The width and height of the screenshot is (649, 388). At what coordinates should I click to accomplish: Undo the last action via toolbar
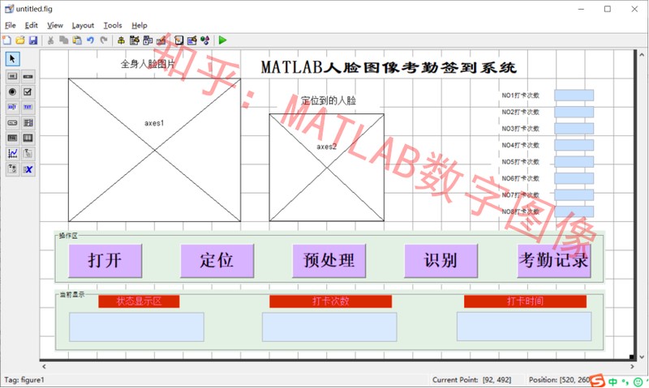[x=90, y=40]
